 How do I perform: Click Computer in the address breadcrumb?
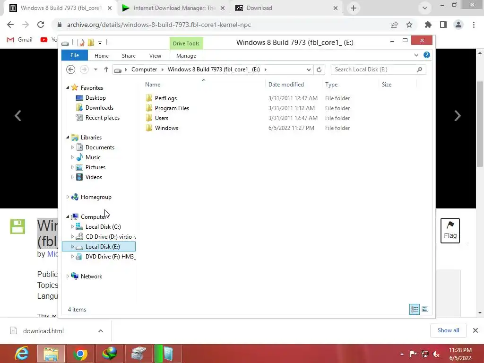click(144, 69)
